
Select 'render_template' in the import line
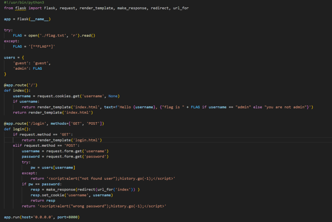[x=96, y=8]
